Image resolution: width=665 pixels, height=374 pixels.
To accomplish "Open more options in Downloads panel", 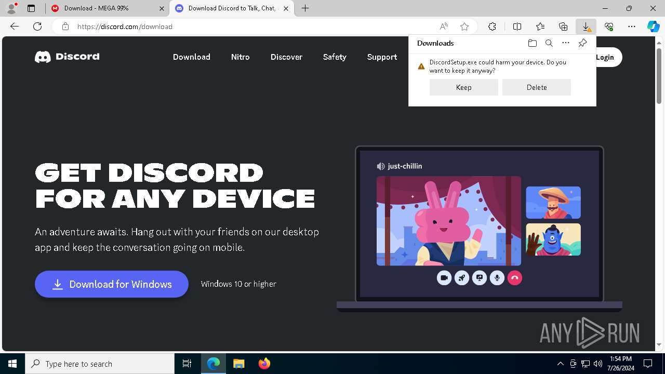I will pyautogui.click(x=566, y=43).
